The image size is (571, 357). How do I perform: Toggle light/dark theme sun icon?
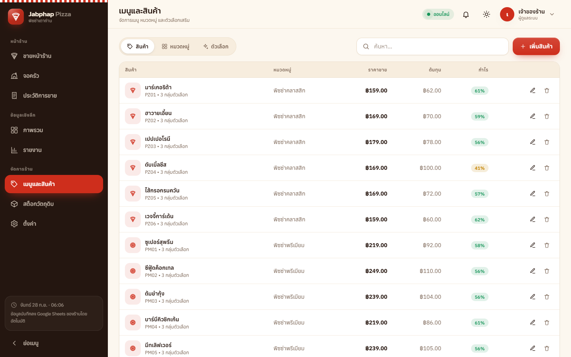tap(487, 14)
